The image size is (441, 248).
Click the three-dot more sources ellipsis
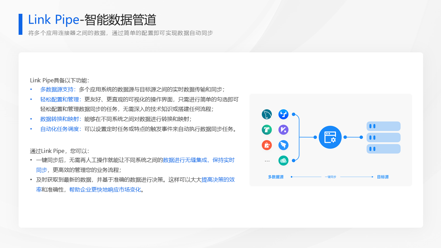(267, 161)
